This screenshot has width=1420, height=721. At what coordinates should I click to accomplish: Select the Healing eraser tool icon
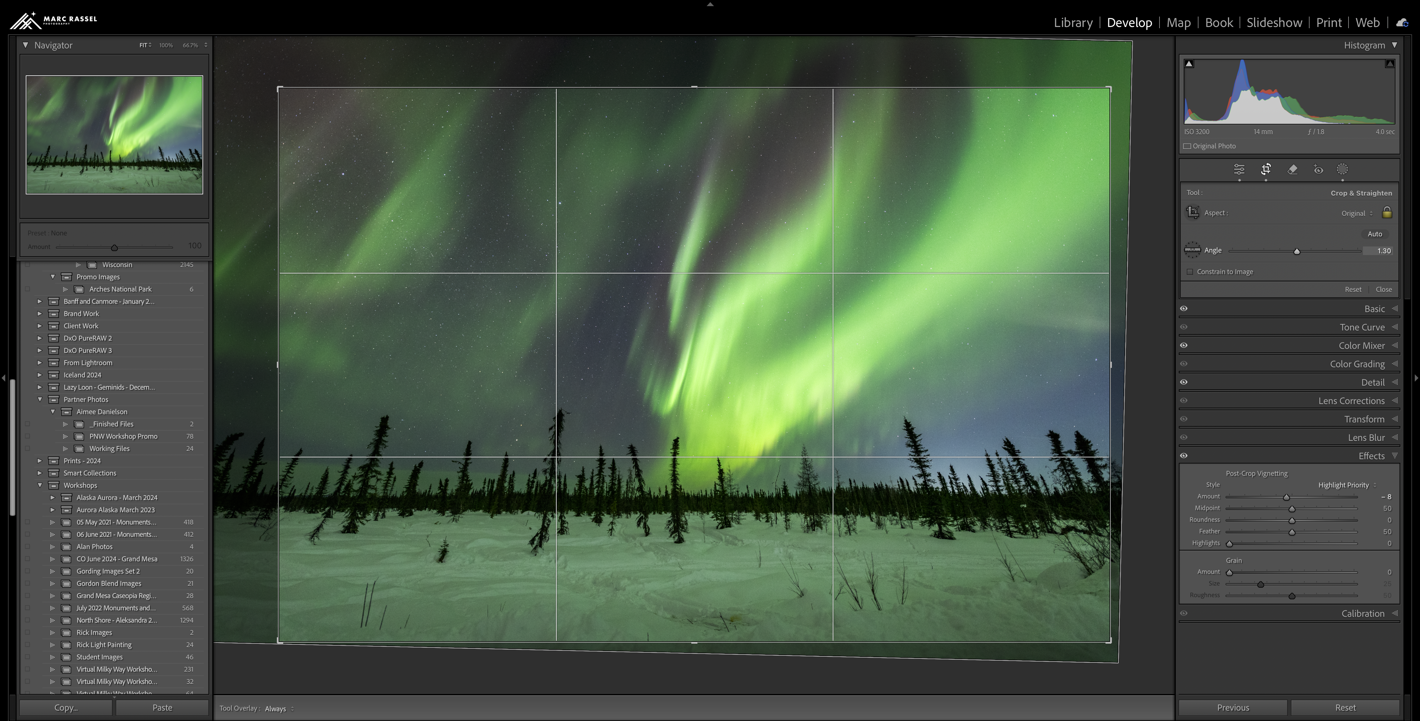click(x=1292, y=170)
